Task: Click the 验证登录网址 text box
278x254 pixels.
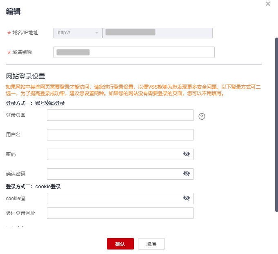Action: point(120,213)
